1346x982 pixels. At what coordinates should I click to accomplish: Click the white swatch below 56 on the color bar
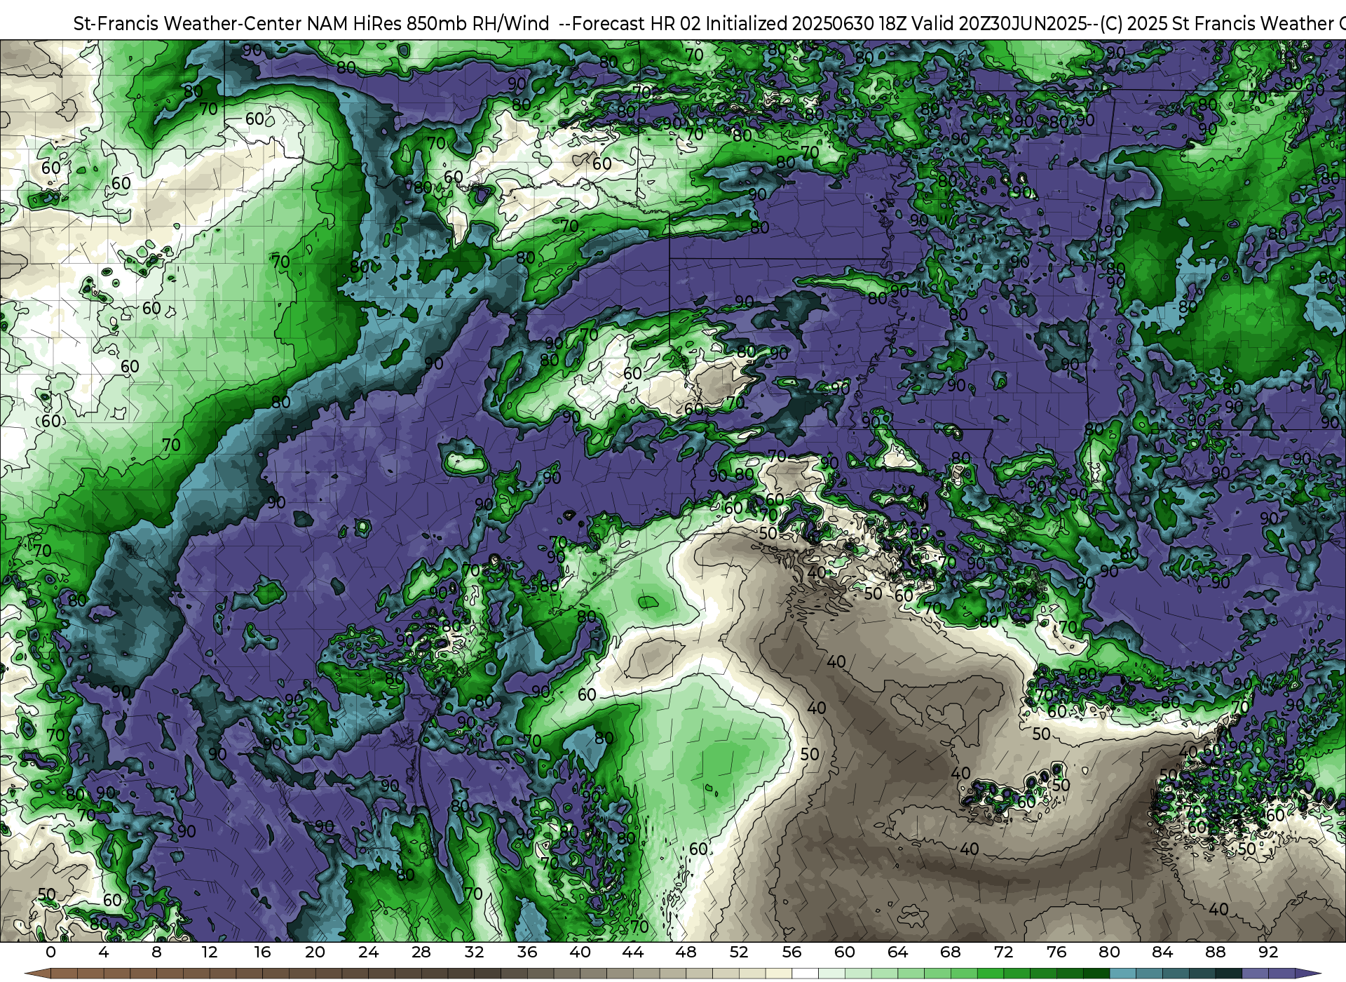pyautogui.click(x=805, y=974)
